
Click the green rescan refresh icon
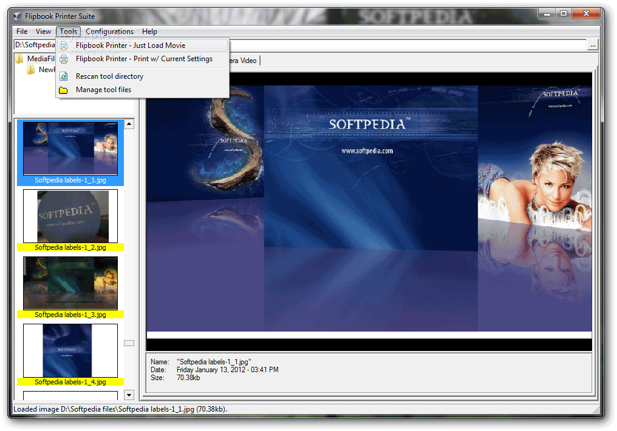[x=64, y=76]
